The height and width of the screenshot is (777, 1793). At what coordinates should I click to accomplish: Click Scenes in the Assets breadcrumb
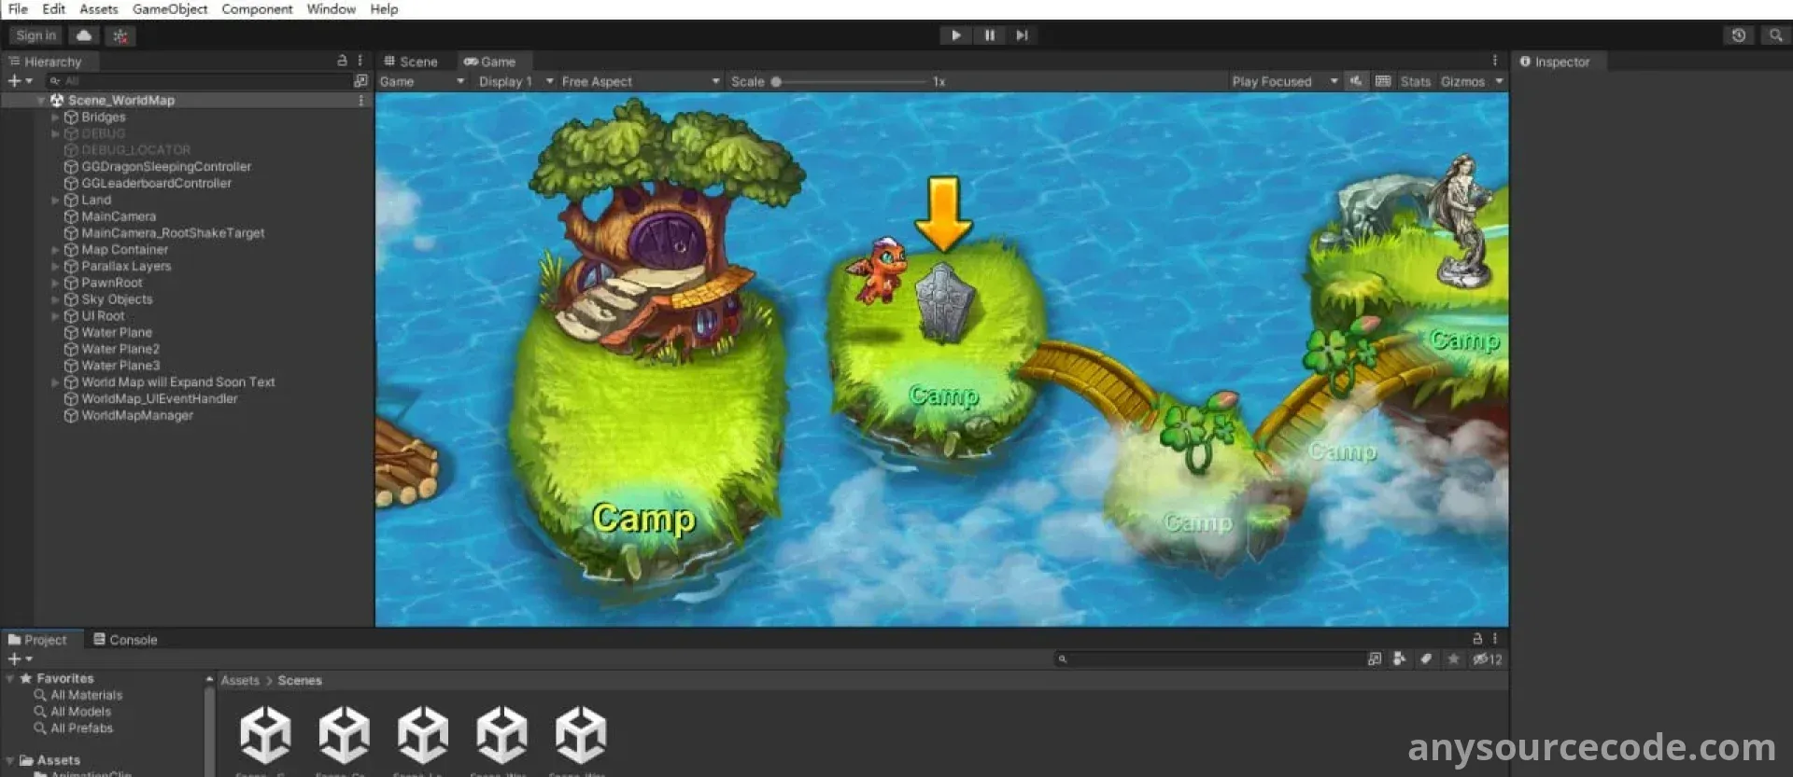point(300,681)
